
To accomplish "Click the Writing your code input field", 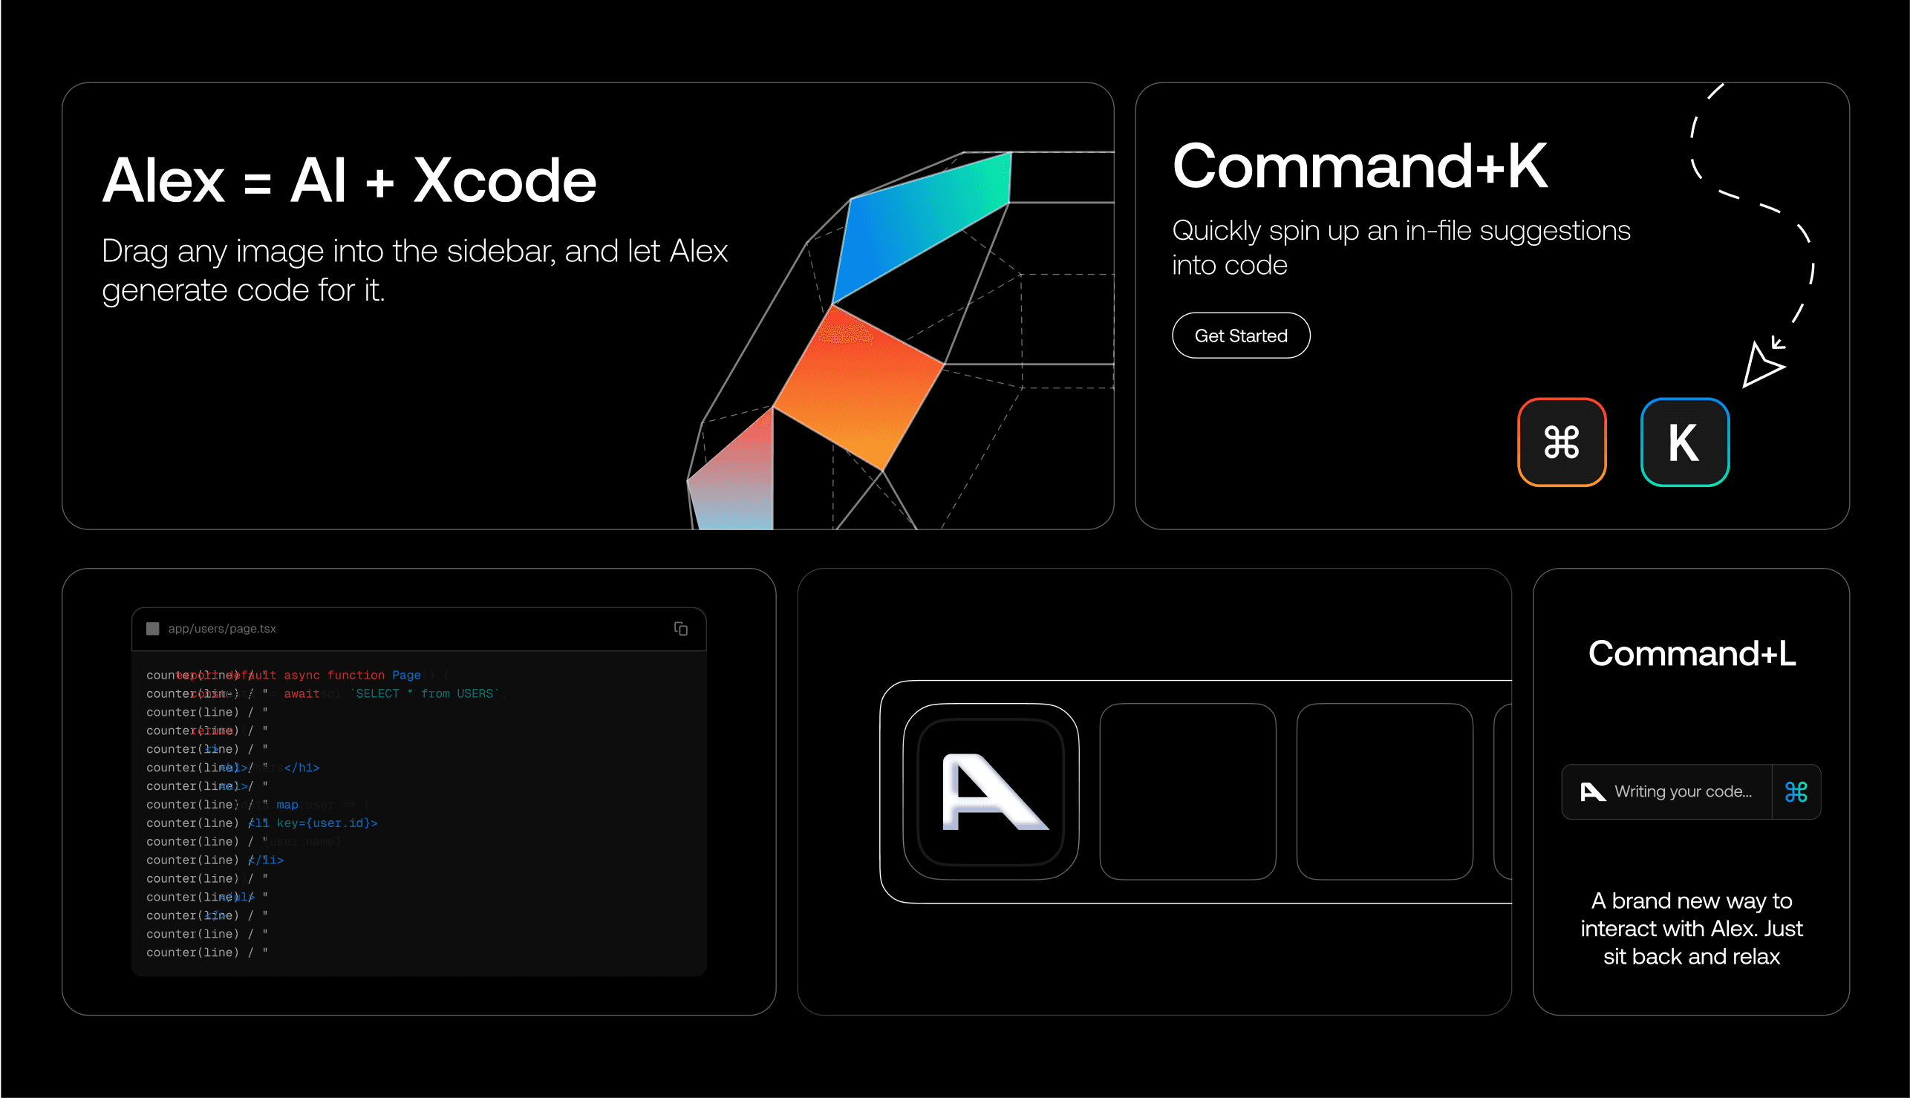I will 1682,791.
